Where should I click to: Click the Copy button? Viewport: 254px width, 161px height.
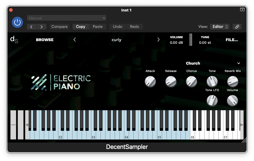coord(80,27)
